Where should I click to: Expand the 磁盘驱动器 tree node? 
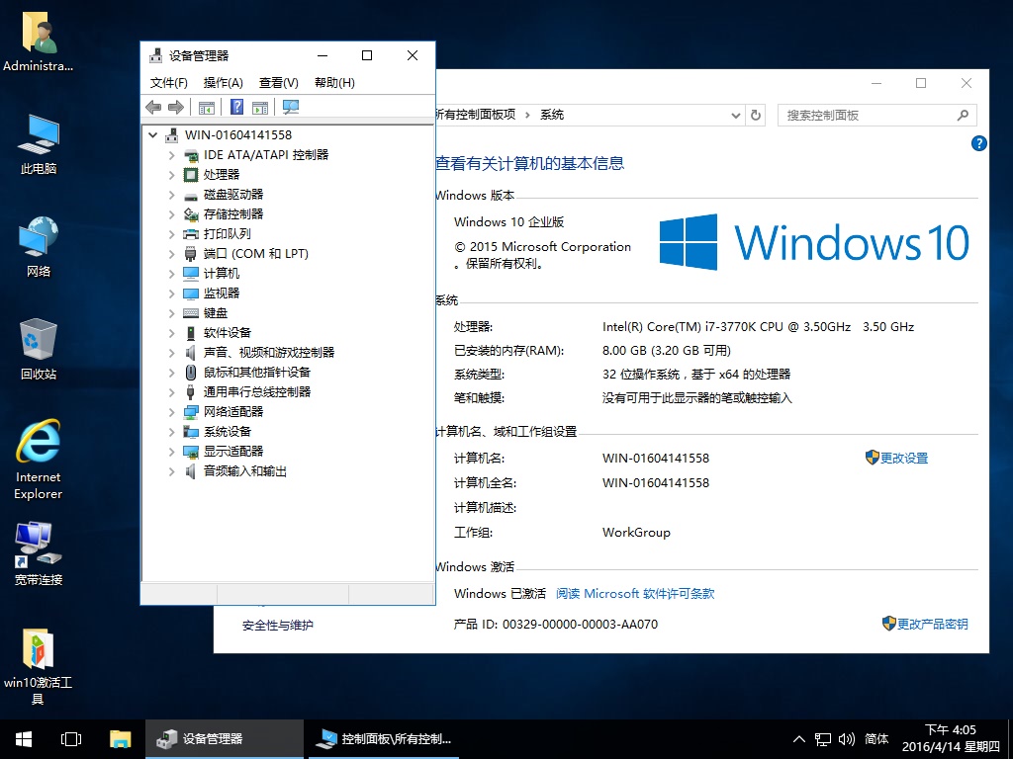coord(171,195)
